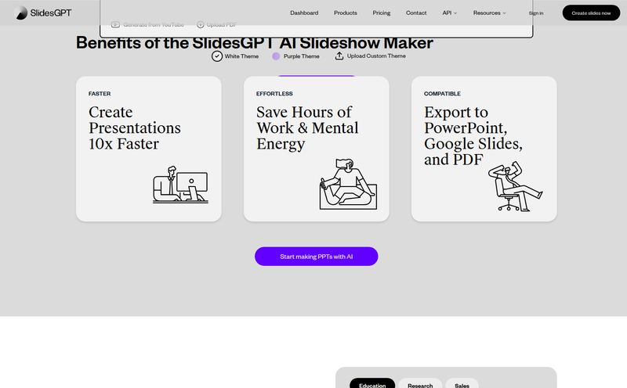The width and height of the screenshot is (627, 388).
Task: Click the Generate from YouTube icon
Action: 115,24
